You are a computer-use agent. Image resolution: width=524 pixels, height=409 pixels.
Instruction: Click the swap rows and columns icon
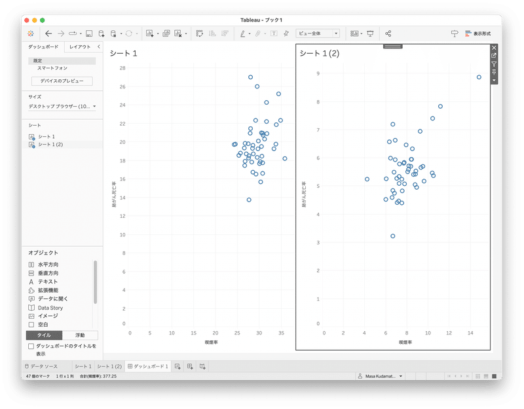[200, 33]
